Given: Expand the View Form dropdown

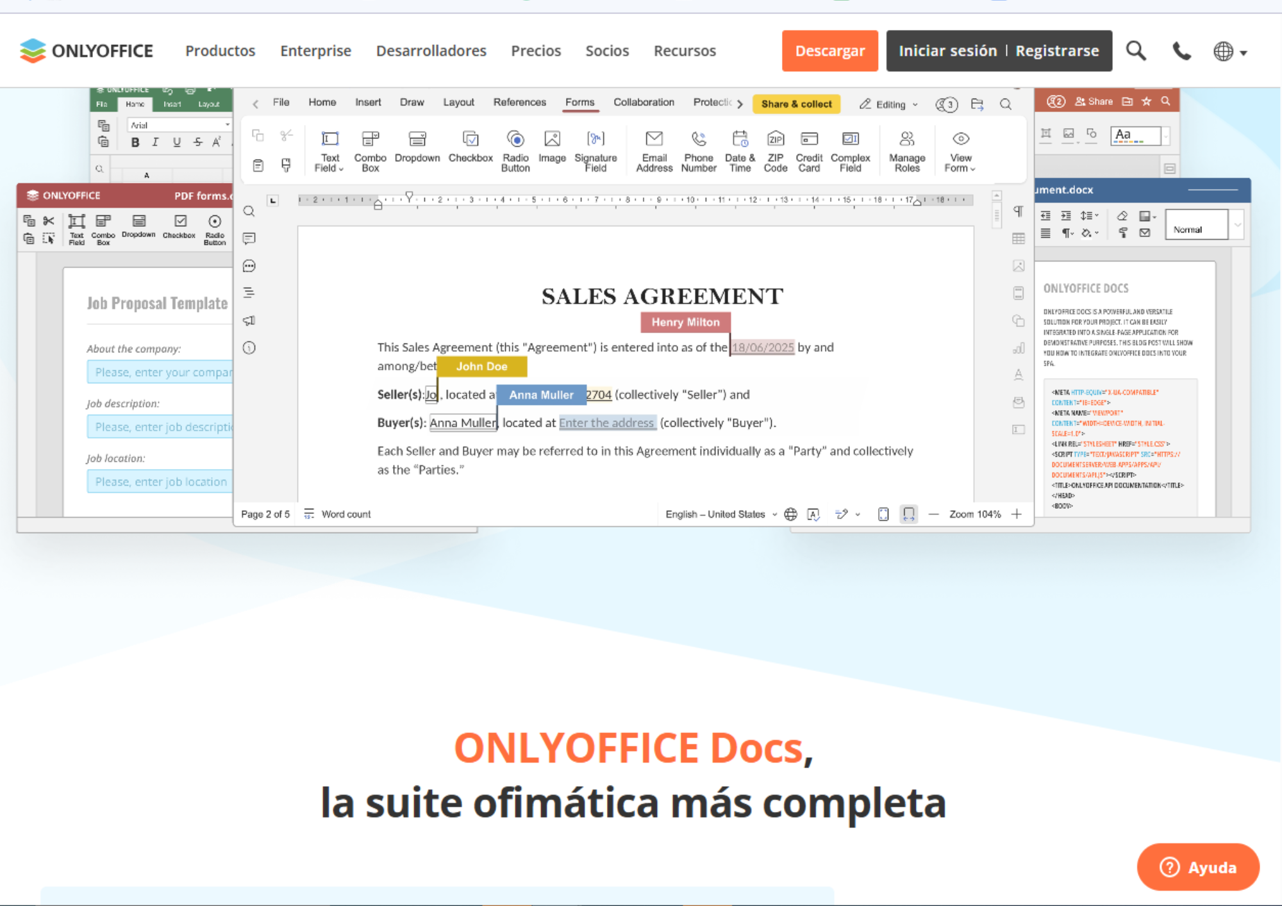Looking at the screenshot, I should pyautogui.click(x=960, y=152).
